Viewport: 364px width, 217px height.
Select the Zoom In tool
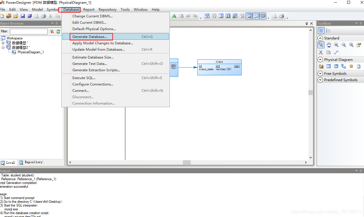pos(336,45)
